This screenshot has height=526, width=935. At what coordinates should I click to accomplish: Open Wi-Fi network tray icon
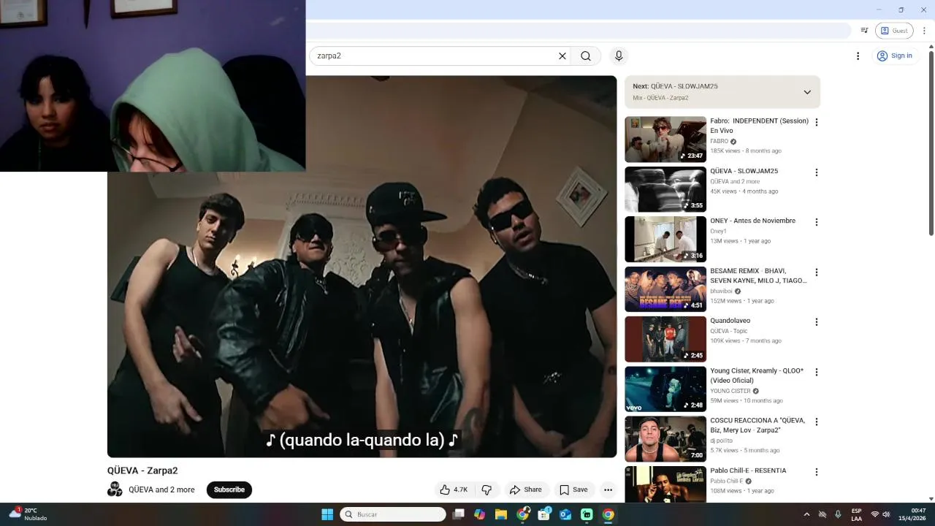click(874, 514)
